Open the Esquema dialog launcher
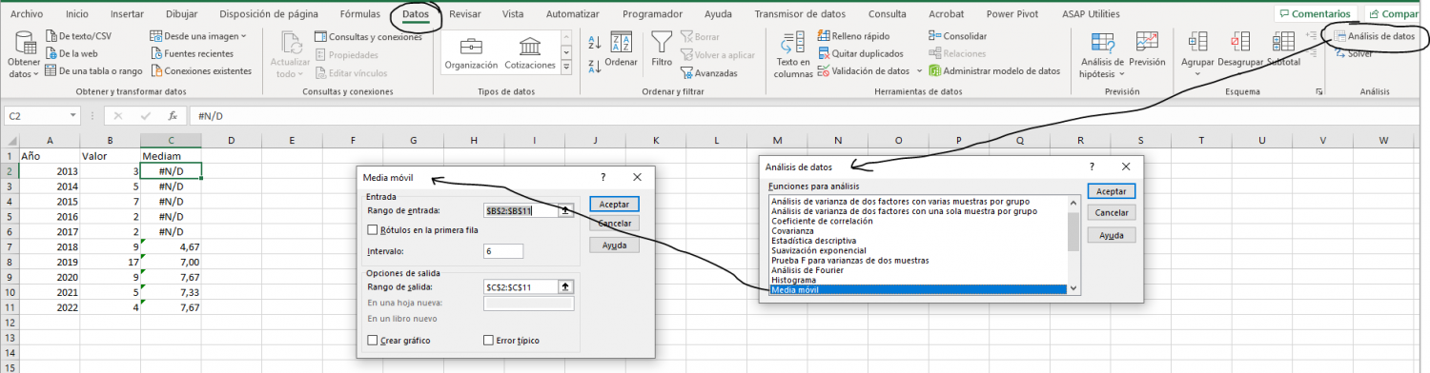Image resolution: width=1430 pixels, height=373 pixels. [1319, 91]
